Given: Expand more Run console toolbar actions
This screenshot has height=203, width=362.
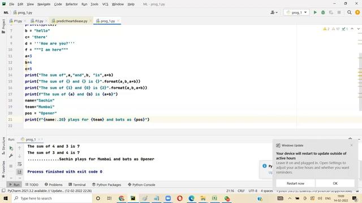Looking at the screenshot, I should (20, 178).
